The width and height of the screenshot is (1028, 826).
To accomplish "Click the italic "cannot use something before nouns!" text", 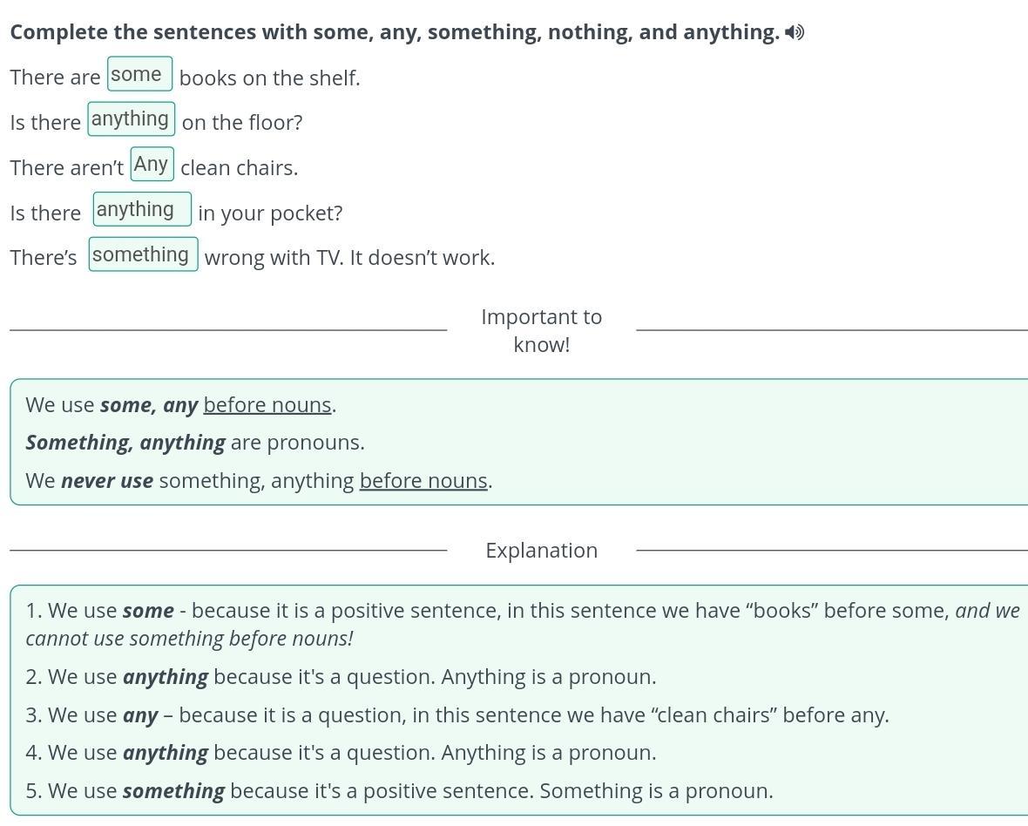I will point(189,639).
